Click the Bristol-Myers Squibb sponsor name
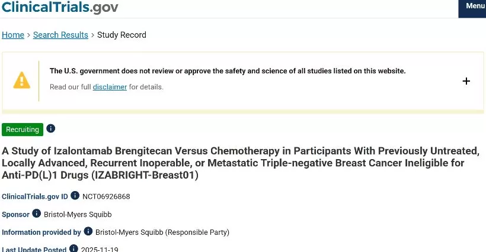Viewport: 486px width, 252px height. (78, 214)
